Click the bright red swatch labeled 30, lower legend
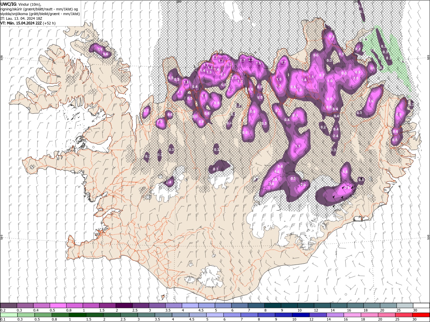430x322 pixels. coord(420,315)
